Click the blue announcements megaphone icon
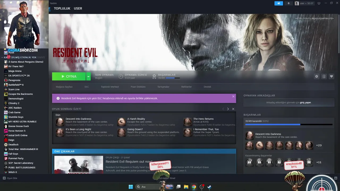Screen dimensions: 340x191 (279, 3)
